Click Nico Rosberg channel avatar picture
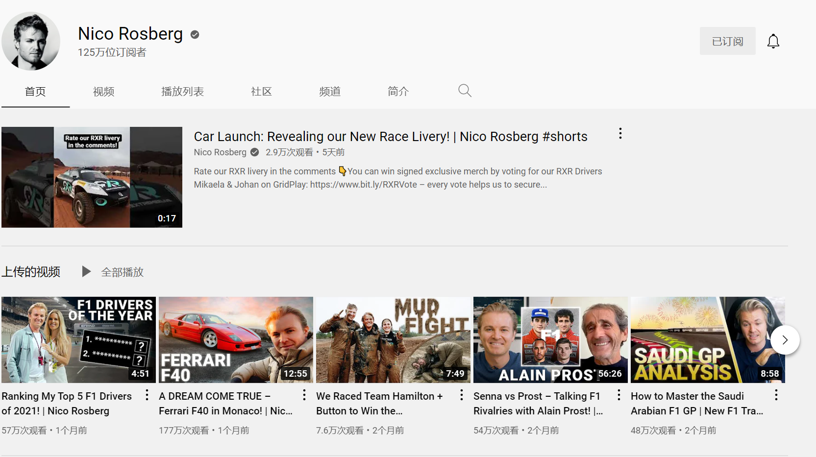The width and height of the screenshot is (816, 457). [x=31, y=41]
